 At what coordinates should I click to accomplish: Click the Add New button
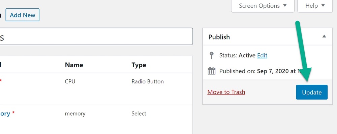coord(22,15)
